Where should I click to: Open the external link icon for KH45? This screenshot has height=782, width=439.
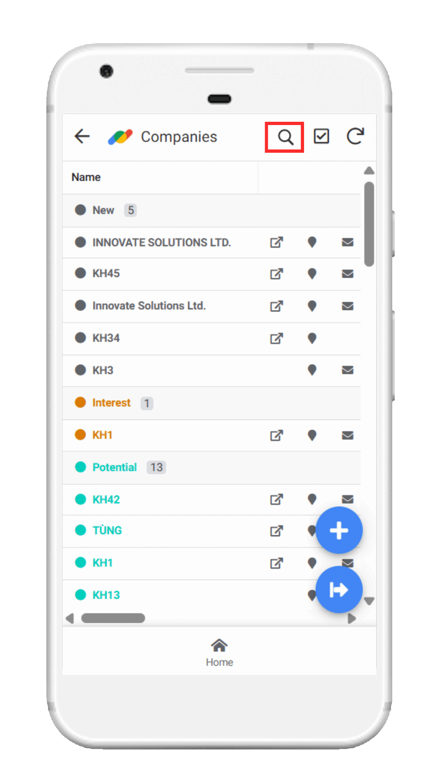276,274
